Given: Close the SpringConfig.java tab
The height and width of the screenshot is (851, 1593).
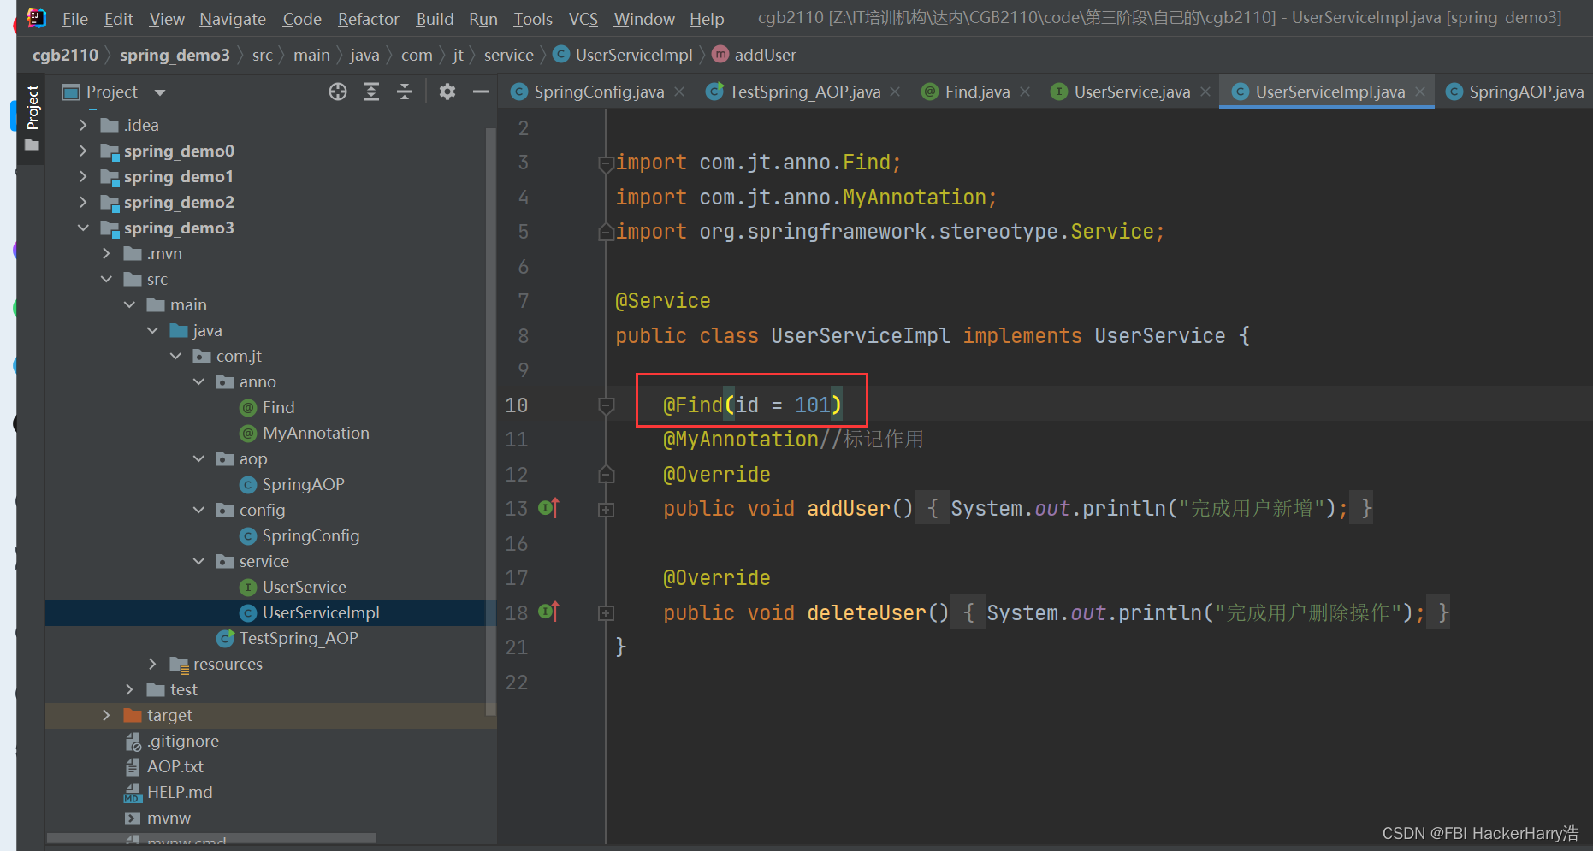Looking at the screenshot, I should pyautogui.click(x=679, y=92).
